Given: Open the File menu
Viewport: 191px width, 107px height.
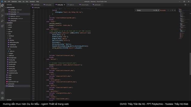Looking at the screenshot, I should (x=5, y=1).
